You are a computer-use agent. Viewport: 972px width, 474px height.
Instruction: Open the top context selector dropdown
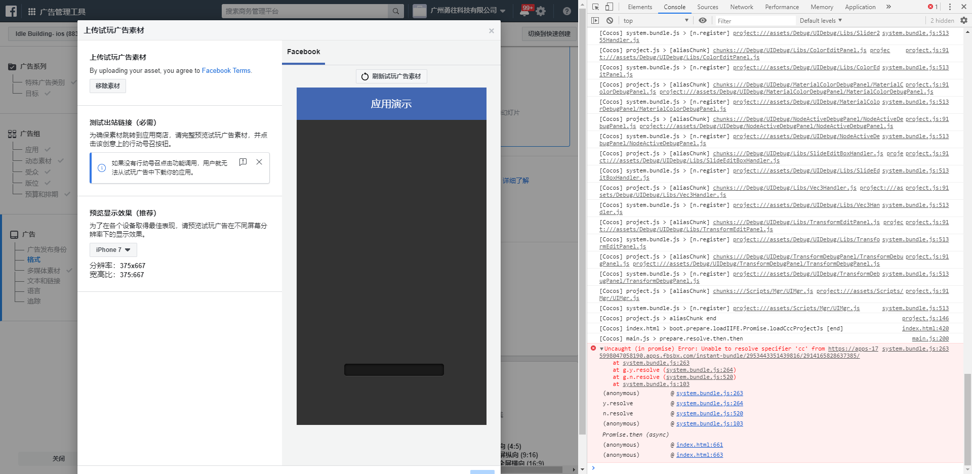click(656, 21)
